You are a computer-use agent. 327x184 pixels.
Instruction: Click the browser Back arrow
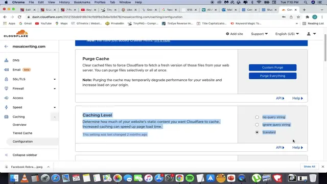click(x=5, y=17)
